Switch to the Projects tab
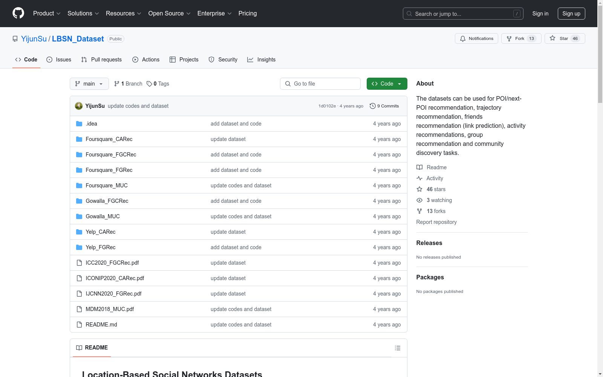The width and height of the screenshot is (603, 377). pyautogui.click(x=184, y=60)
